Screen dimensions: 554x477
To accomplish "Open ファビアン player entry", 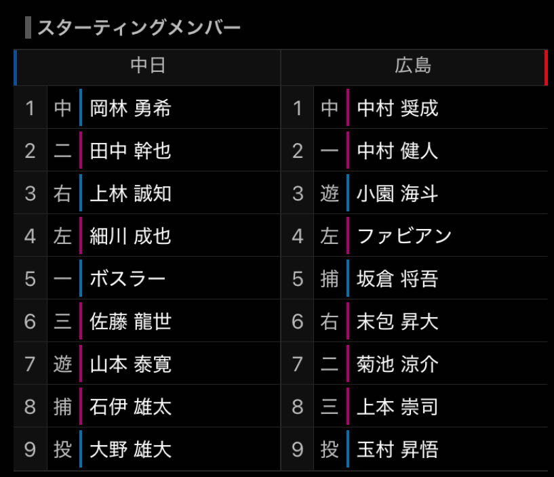I will pos(404,236).
